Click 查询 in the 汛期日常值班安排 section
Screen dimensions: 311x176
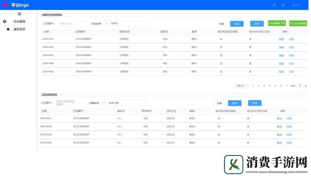pyautogui.click(x=237, y=24)
